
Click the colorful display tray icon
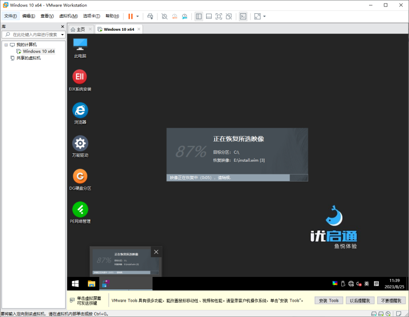click(x=335, y=283)
